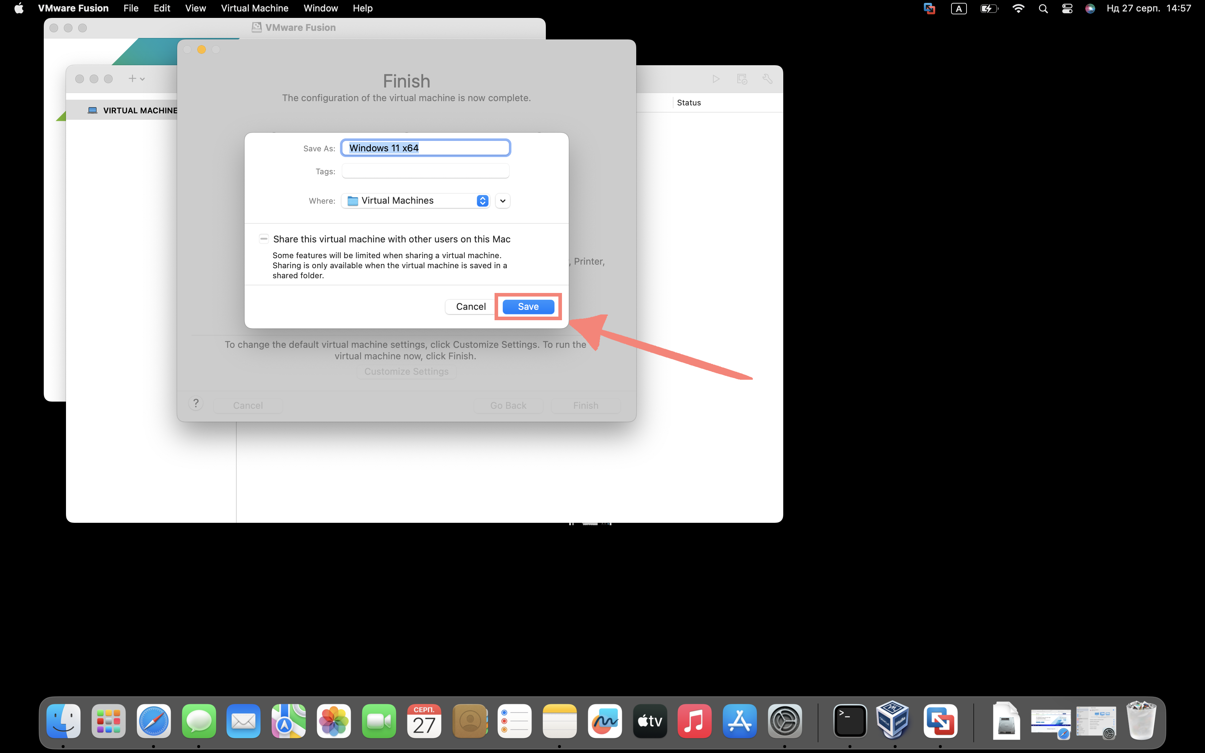This screenshot has width=1205, height=753.
Task: Click the assistant's bottom Cancel button
Action: tap(248, 406)
